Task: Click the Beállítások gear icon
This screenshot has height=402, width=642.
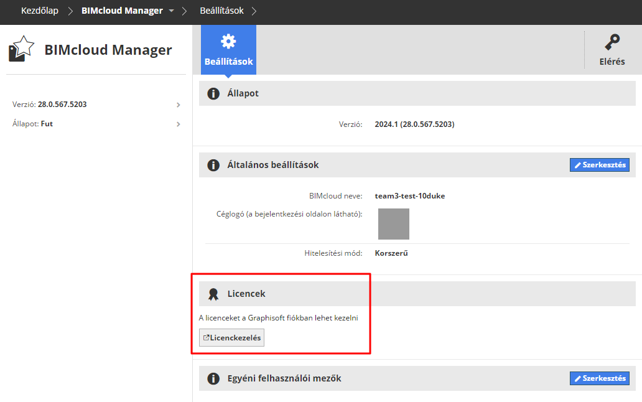Action: [x=228, y=42]
